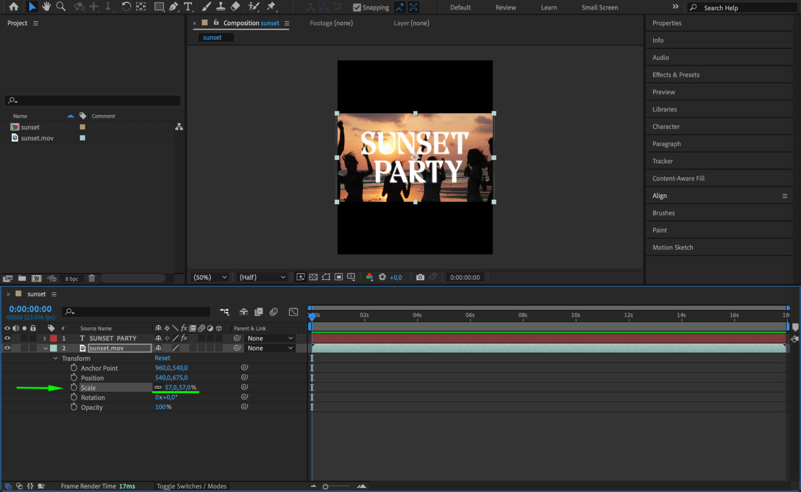Hide the SUNSET PARTY layer

[7, 338]
